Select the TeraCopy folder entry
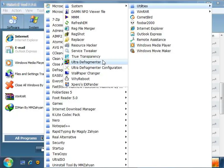The image size is (224, 168). (86, 154)
